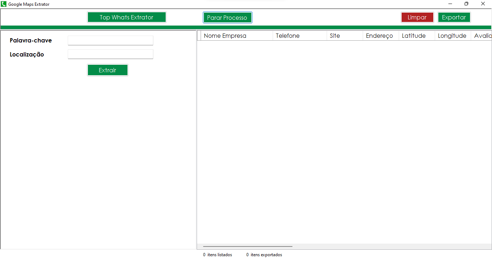Sort by Telefone column header
Screen dimensions: 492x258
[300, 36]
